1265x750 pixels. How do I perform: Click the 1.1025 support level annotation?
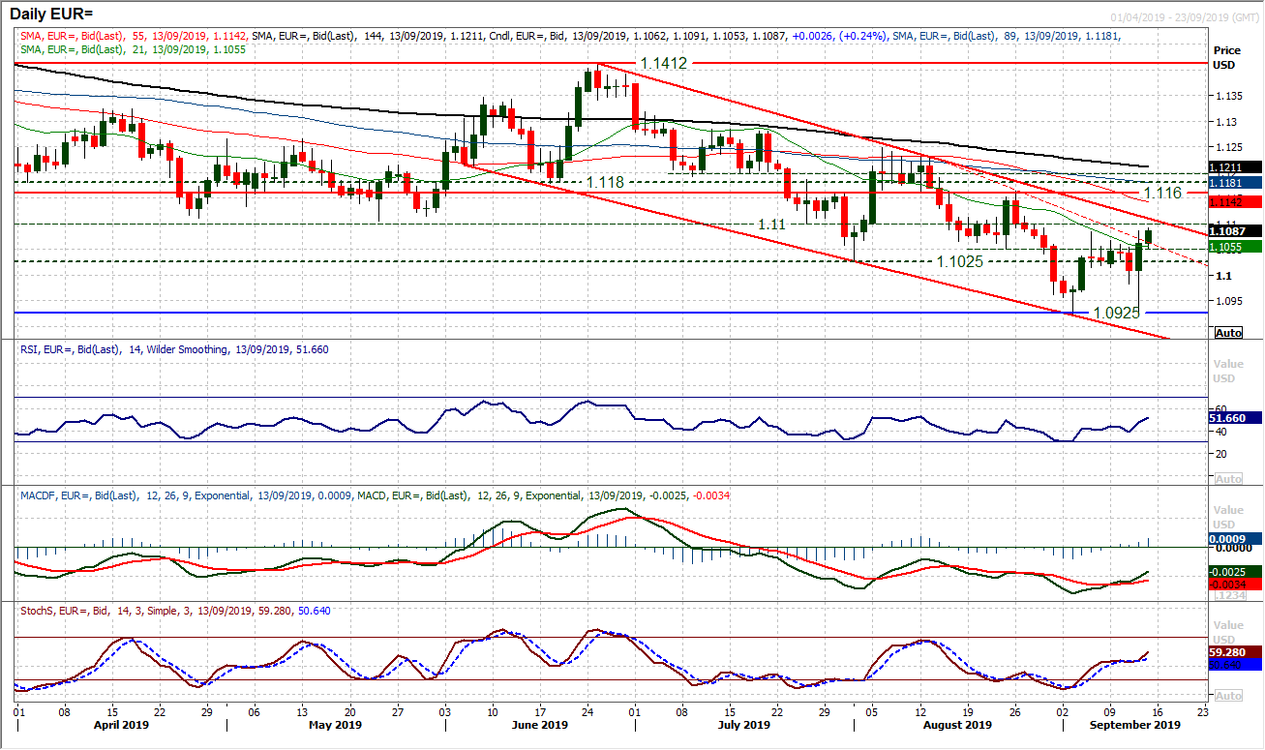tap(960, 261)
